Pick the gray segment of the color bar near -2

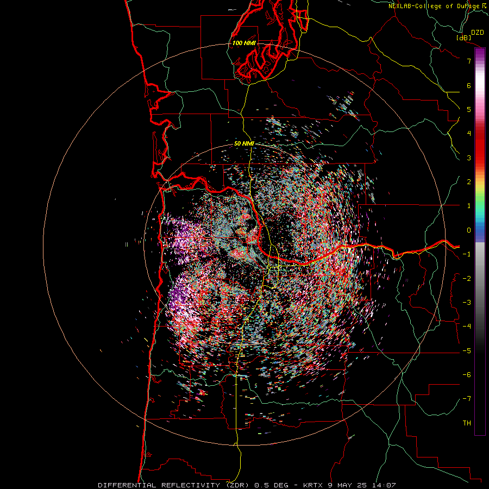tap(480, 279)
